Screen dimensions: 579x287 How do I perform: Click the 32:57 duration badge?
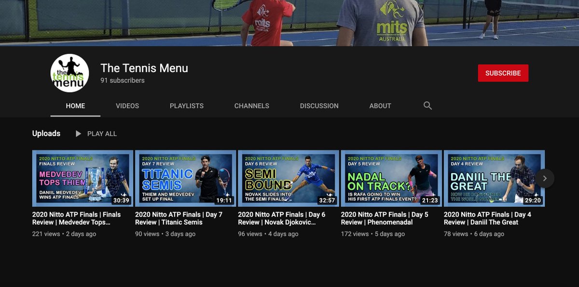(327, 200)
